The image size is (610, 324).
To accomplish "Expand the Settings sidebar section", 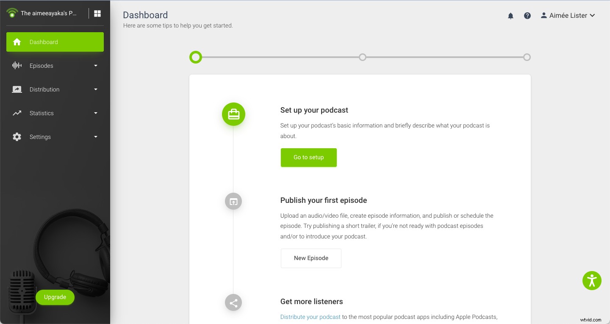I will tap(96, 137).
